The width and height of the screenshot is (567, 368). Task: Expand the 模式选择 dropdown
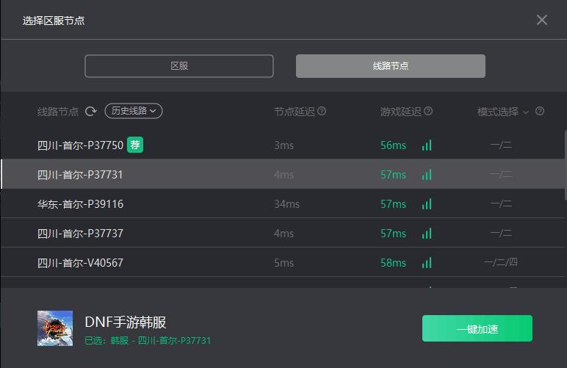503,112
